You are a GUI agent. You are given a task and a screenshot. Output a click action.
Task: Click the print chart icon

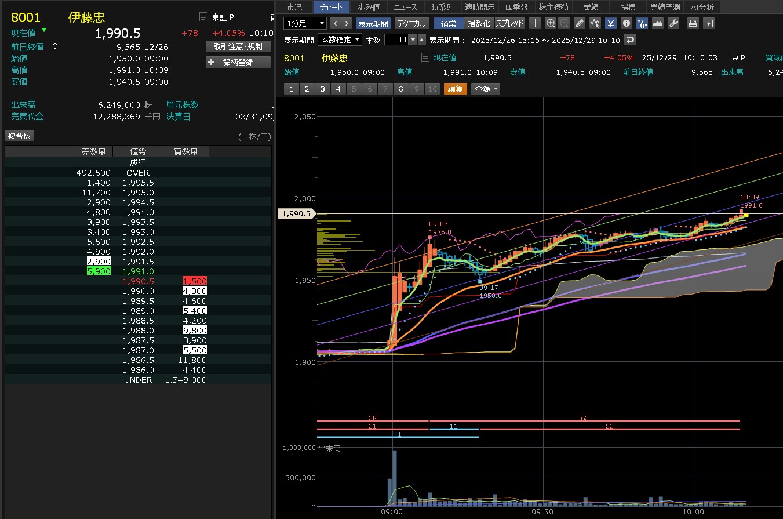coord(693,23)
